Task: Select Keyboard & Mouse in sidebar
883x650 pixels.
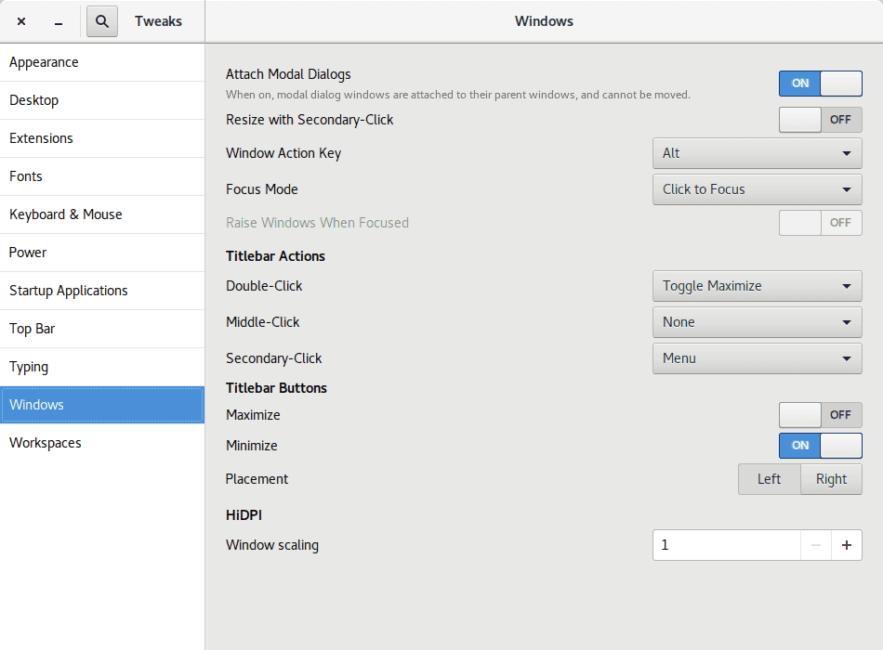Action: point(66,214)
